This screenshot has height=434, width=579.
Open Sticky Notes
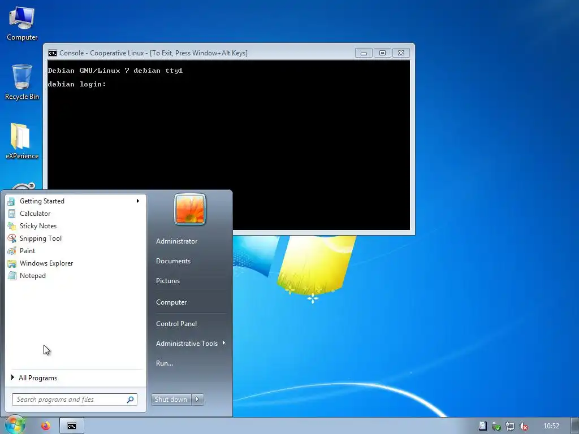[x=76, y=226]
